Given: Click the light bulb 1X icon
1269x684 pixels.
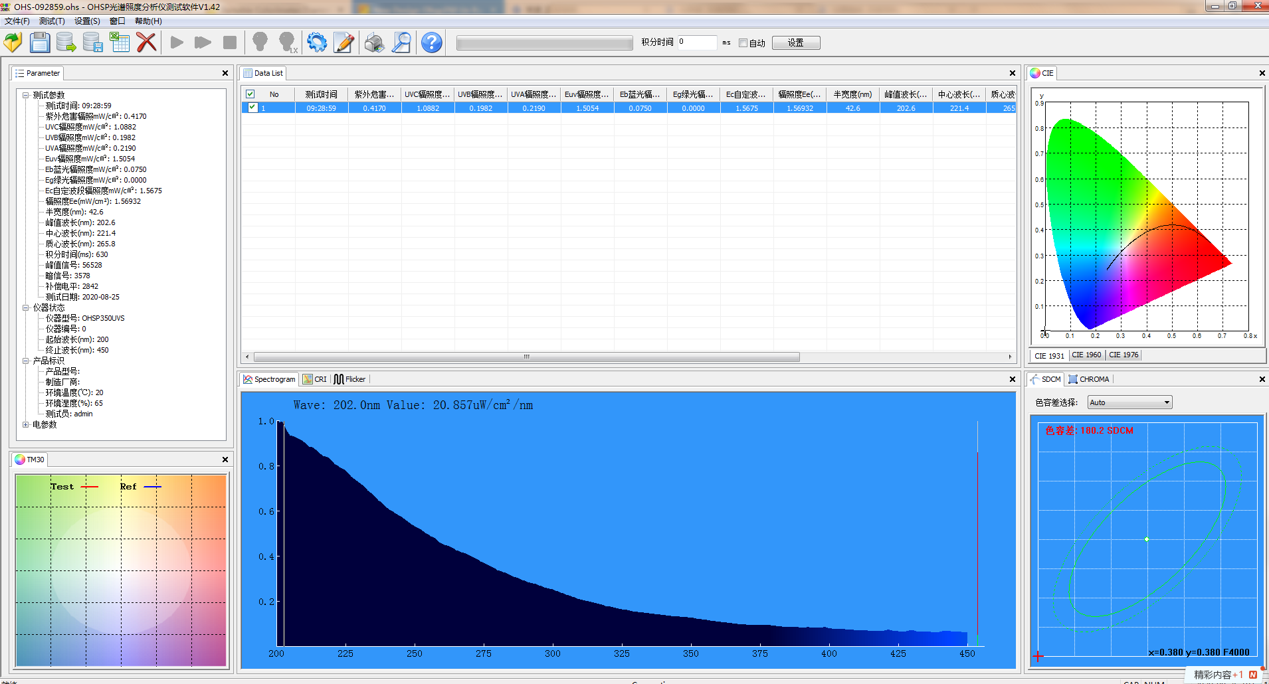Looking at the screenshot, I should coord(288,43).
